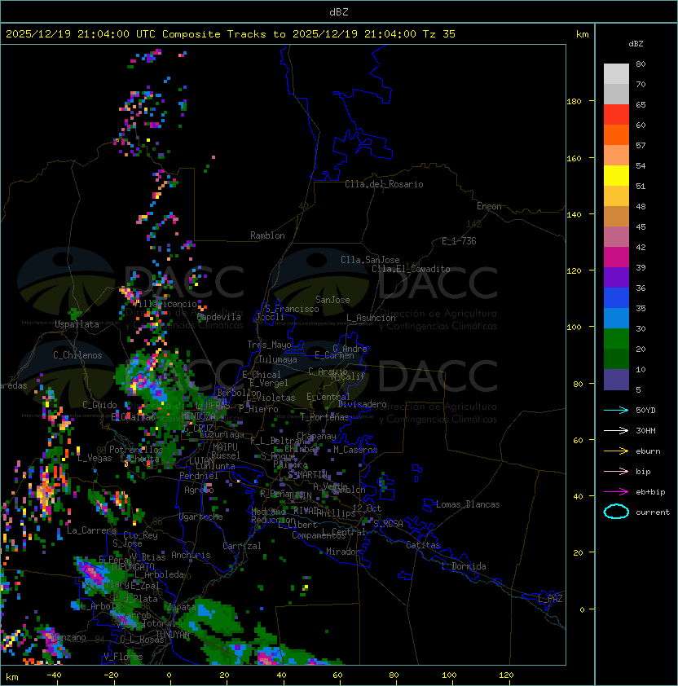Select the magenta swatch in dBZ scale

click(616, 257)
